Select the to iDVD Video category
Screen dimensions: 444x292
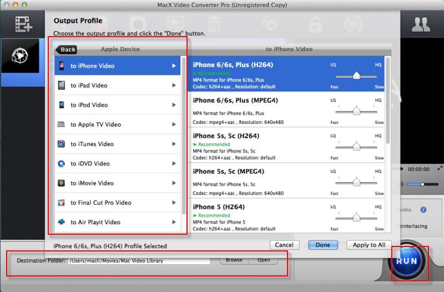pos(118,163)
